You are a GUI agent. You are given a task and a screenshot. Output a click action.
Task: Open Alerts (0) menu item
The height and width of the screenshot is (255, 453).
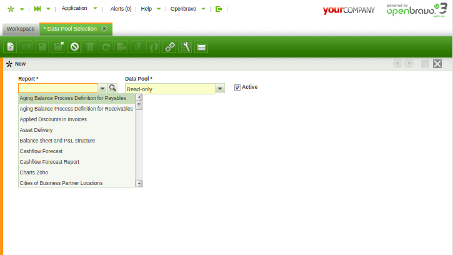tap(121, 9)
